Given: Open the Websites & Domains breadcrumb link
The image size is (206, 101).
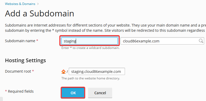Looking at the screenshot, I should click(x=20, y=4).
